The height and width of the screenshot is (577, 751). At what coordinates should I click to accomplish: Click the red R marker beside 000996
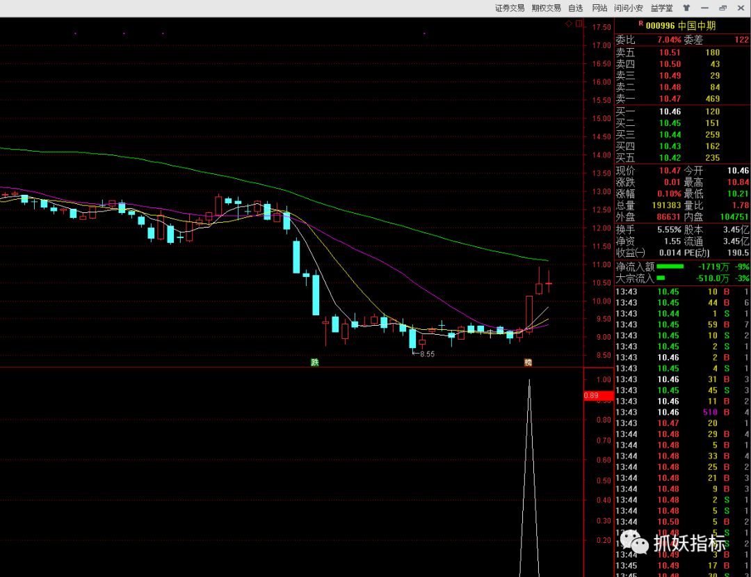tap(641, 24)
